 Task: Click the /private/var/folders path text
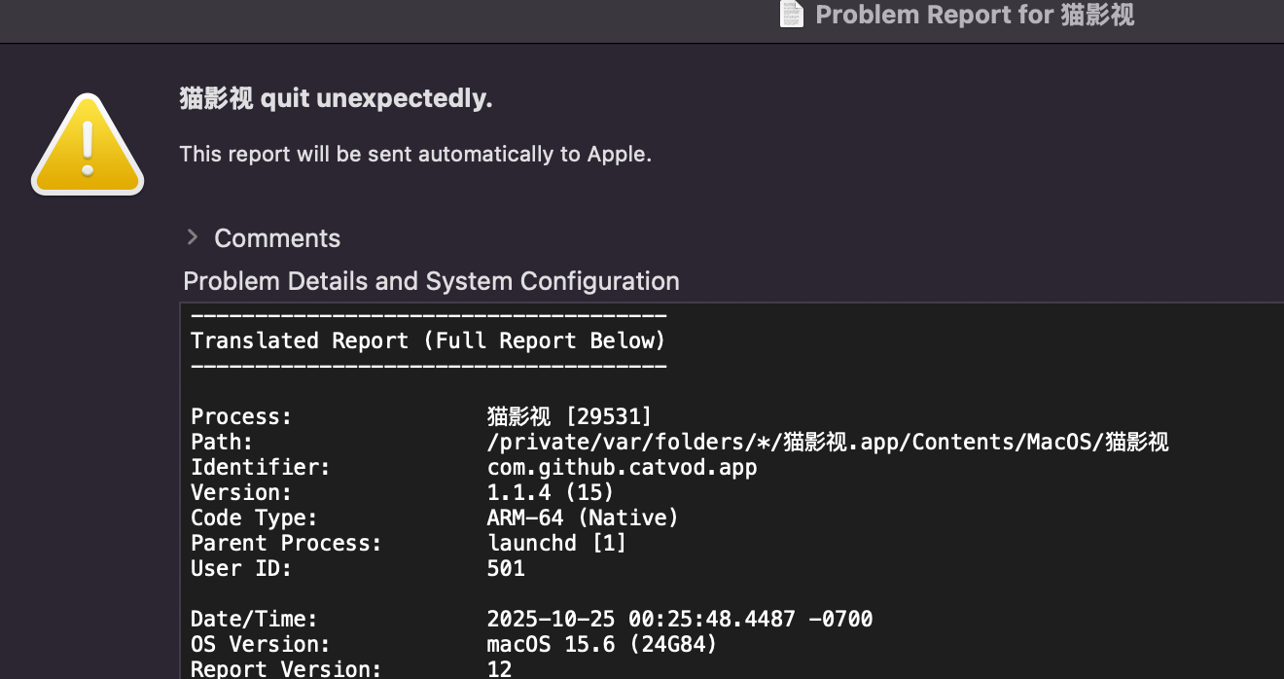[x=827, y=442]
